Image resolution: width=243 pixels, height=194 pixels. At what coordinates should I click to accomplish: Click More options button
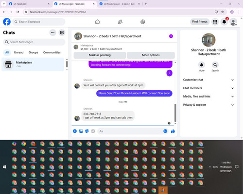(x=151, y=55)
